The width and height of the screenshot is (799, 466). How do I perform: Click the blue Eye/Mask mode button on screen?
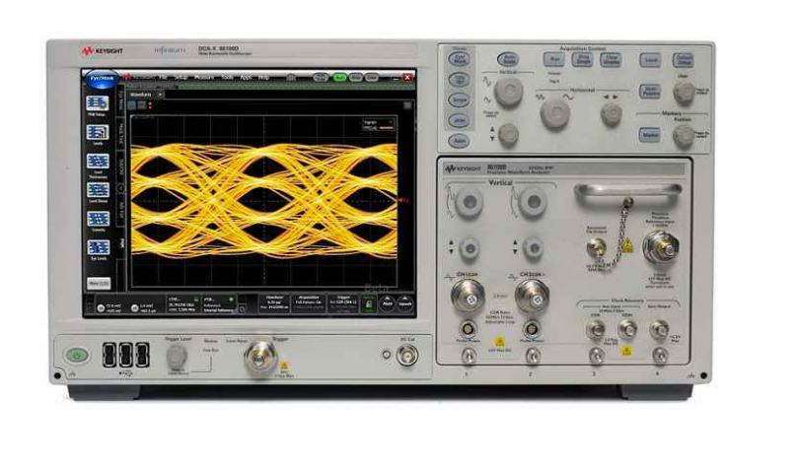[102, 80]
